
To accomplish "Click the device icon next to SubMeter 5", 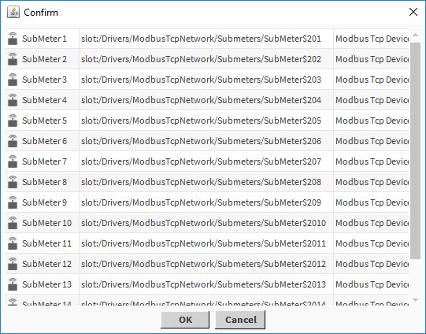I will tap(13, 121).
